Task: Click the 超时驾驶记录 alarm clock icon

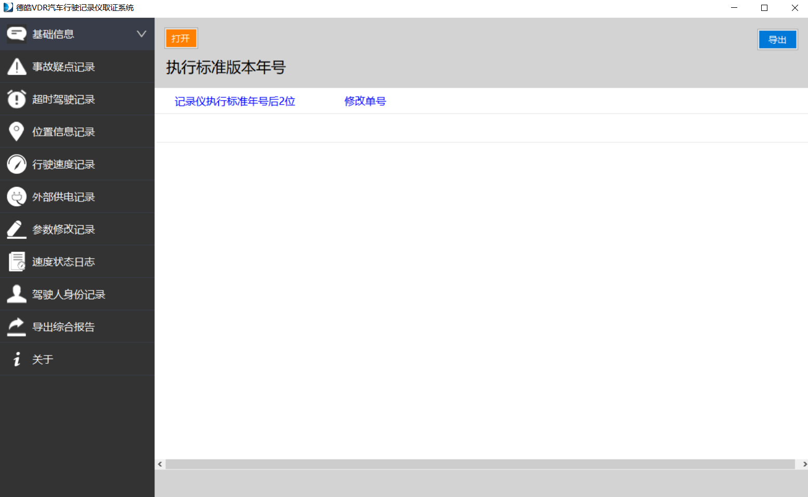Action: tap(17, 99)
